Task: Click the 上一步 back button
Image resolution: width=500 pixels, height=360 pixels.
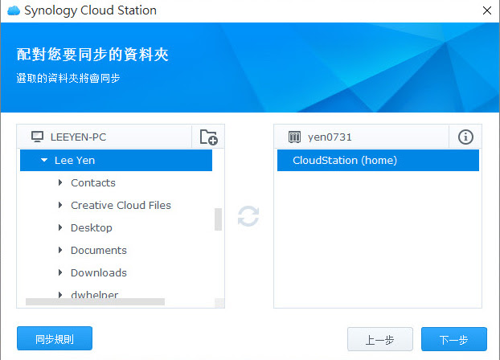Action: pos(380,339)
